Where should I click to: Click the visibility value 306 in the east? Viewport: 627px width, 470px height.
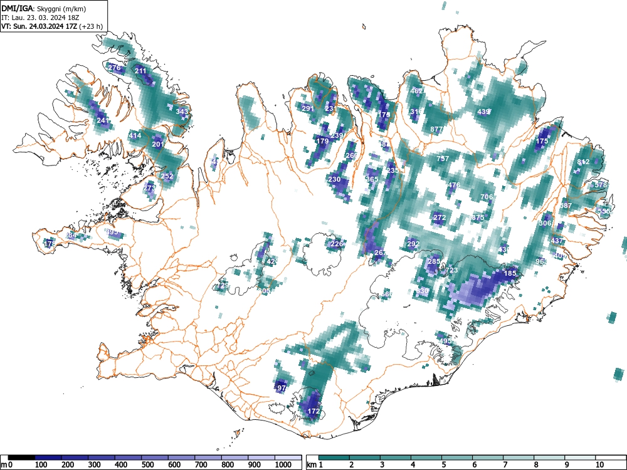(x=545, y=223)
